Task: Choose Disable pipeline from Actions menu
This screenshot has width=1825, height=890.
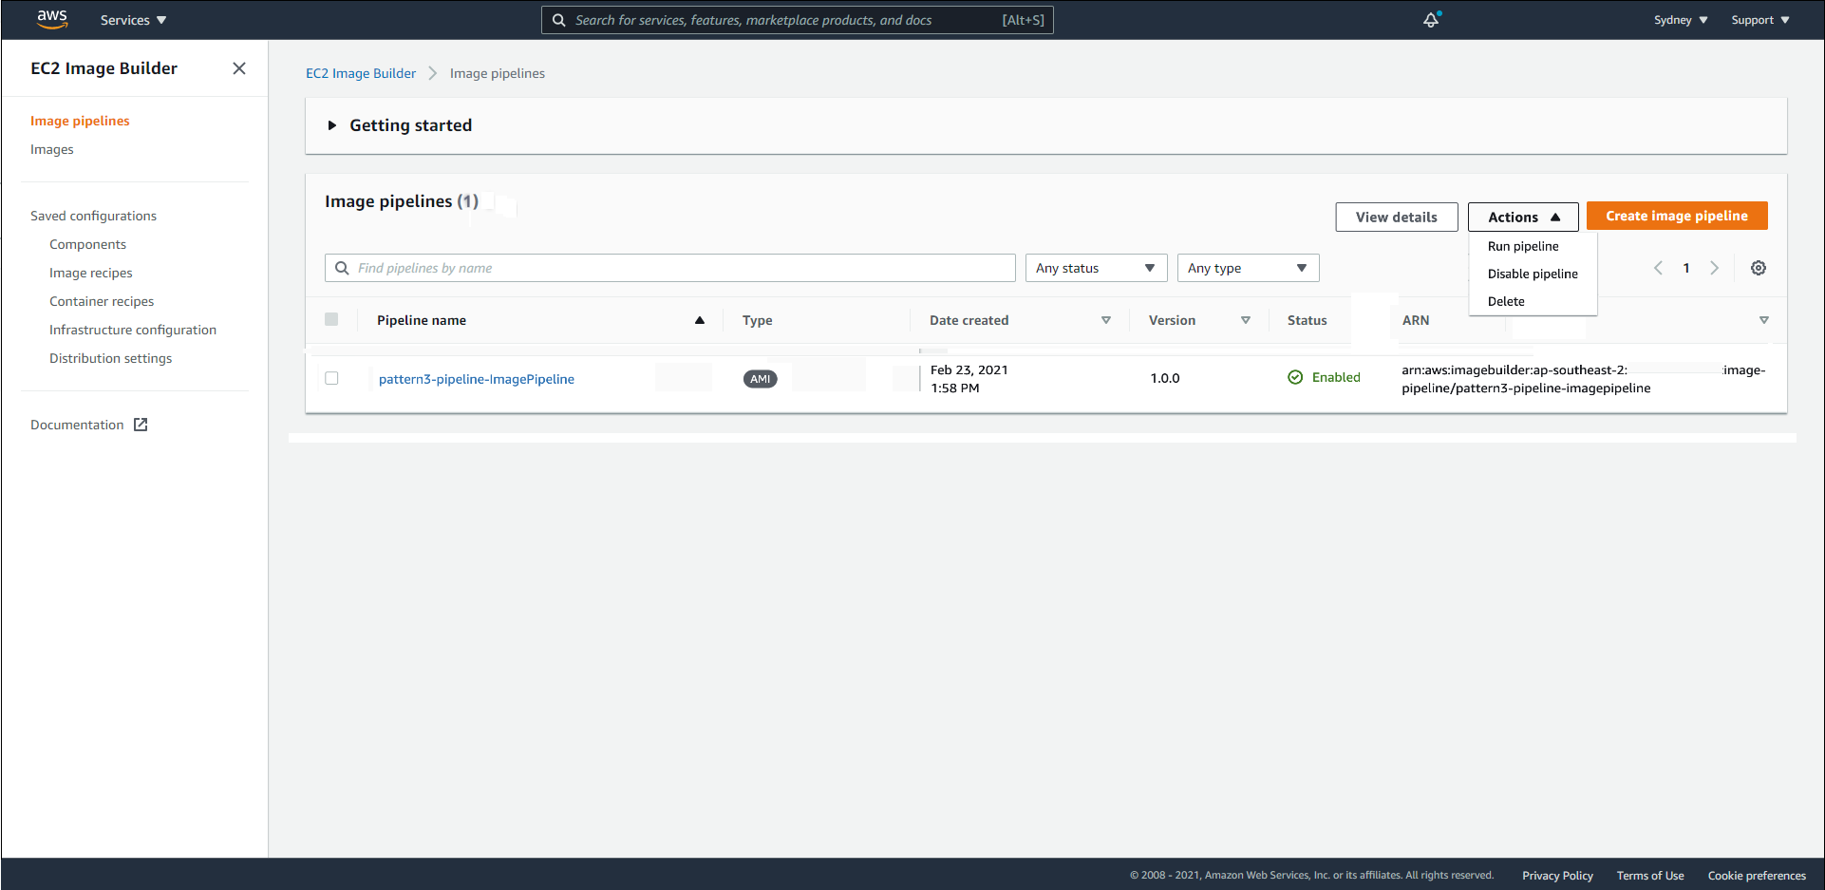Action: 1533,274
